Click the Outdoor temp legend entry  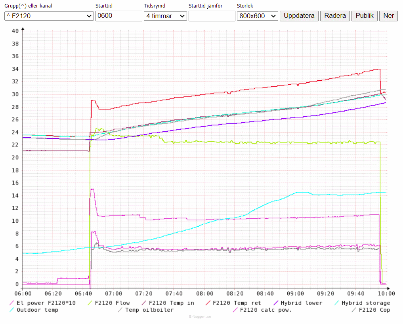click(x=37, y=310)
